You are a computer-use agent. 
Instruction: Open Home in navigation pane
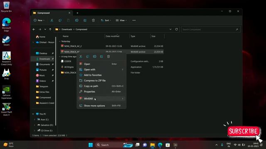point(41,37)
